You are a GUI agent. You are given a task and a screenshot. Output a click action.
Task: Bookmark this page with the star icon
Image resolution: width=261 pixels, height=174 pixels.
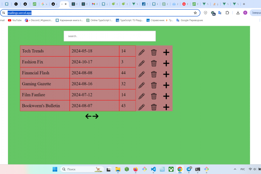(195, 13)
